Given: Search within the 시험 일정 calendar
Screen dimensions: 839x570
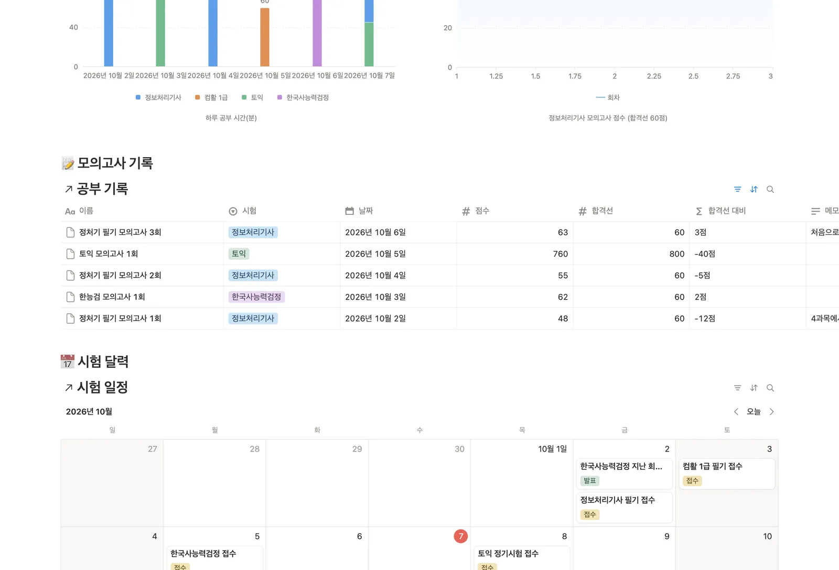Looking at the screenshot, I should coord(770,388).
